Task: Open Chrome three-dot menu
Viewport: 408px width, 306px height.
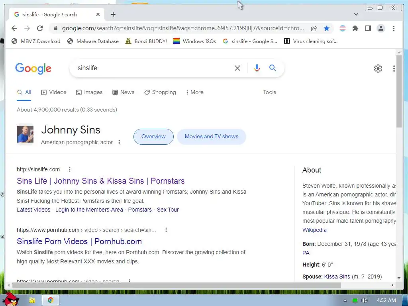Action: [x=394, y=28]
